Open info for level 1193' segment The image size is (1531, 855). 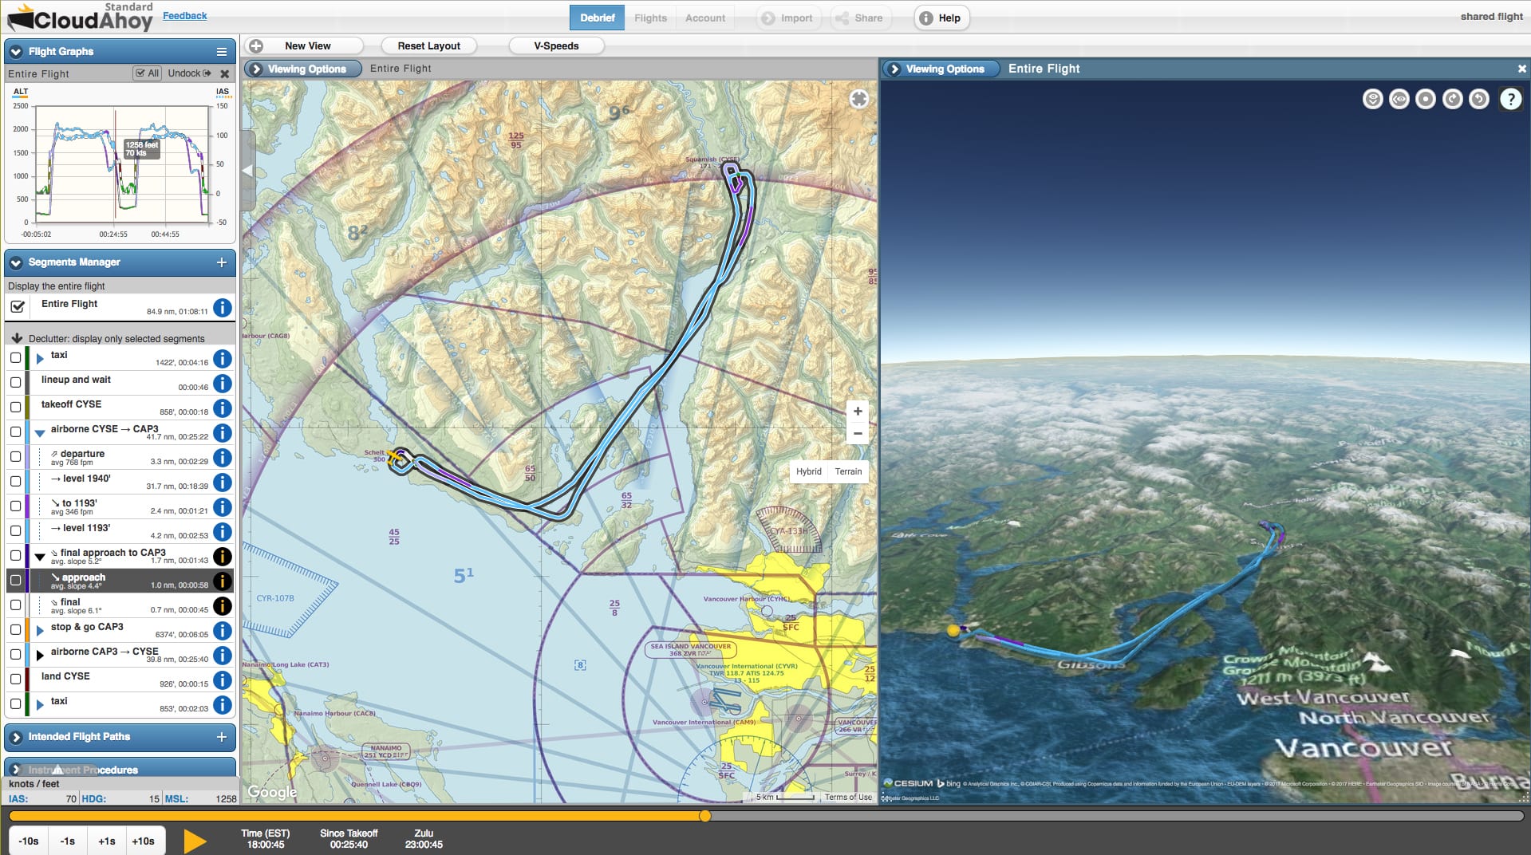223,532
